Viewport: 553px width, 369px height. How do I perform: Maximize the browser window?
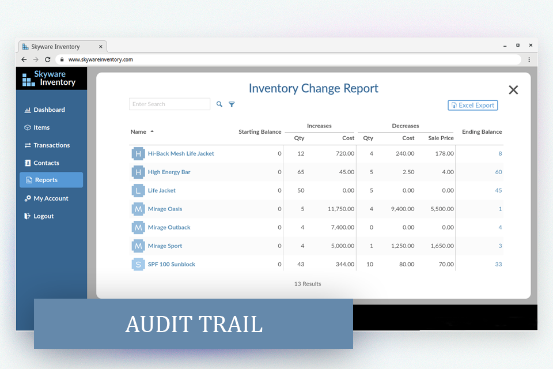coord(518,45)
